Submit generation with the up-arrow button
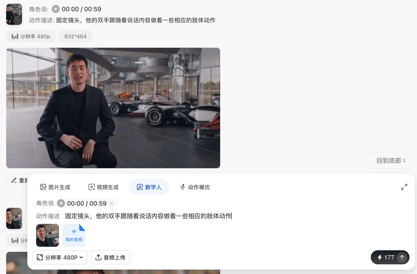 coord(402,257)
